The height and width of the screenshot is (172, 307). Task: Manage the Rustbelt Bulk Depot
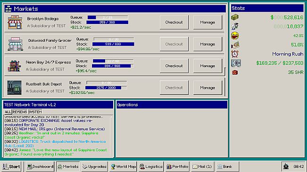(208, 88)
